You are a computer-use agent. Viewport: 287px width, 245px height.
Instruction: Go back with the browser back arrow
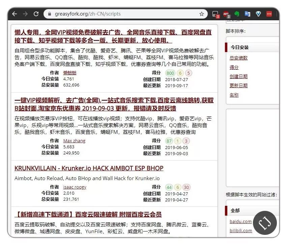pos(15,14)
